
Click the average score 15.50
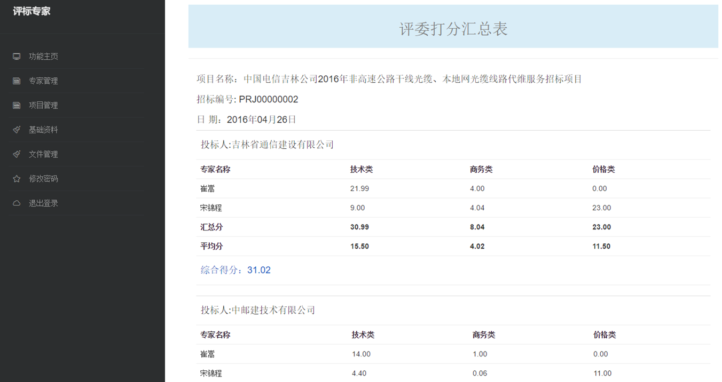(x=359, y=246)
